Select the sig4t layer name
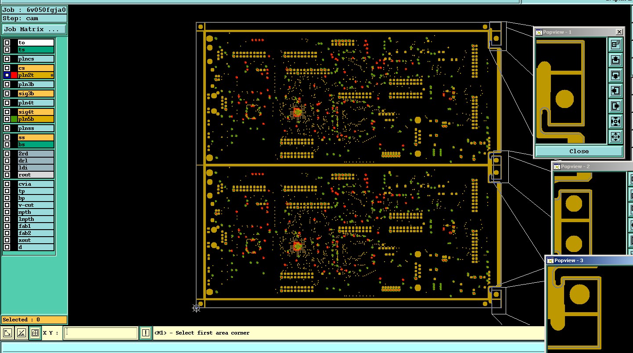Image resolution: width=633 pixels, height=353 pixels. [36, 112]
